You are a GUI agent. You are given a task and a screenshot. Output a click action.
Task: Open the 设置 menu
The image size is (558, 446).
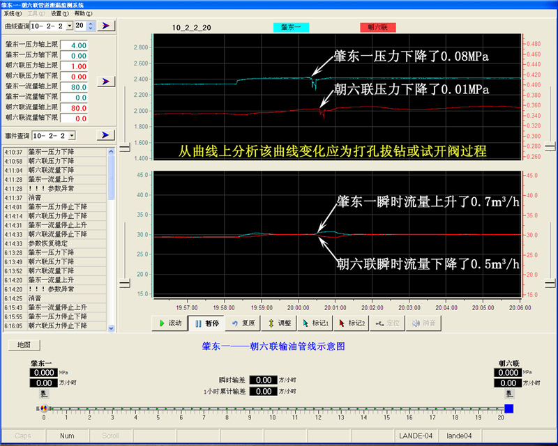click(60, 13)
